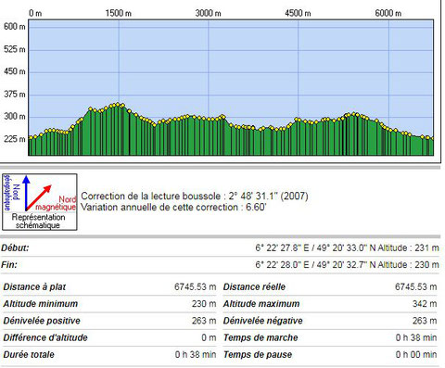Select the Durée totale row
Image resolution: width=445 pixels, height=368 pixels.
click(x=109, y=355)
